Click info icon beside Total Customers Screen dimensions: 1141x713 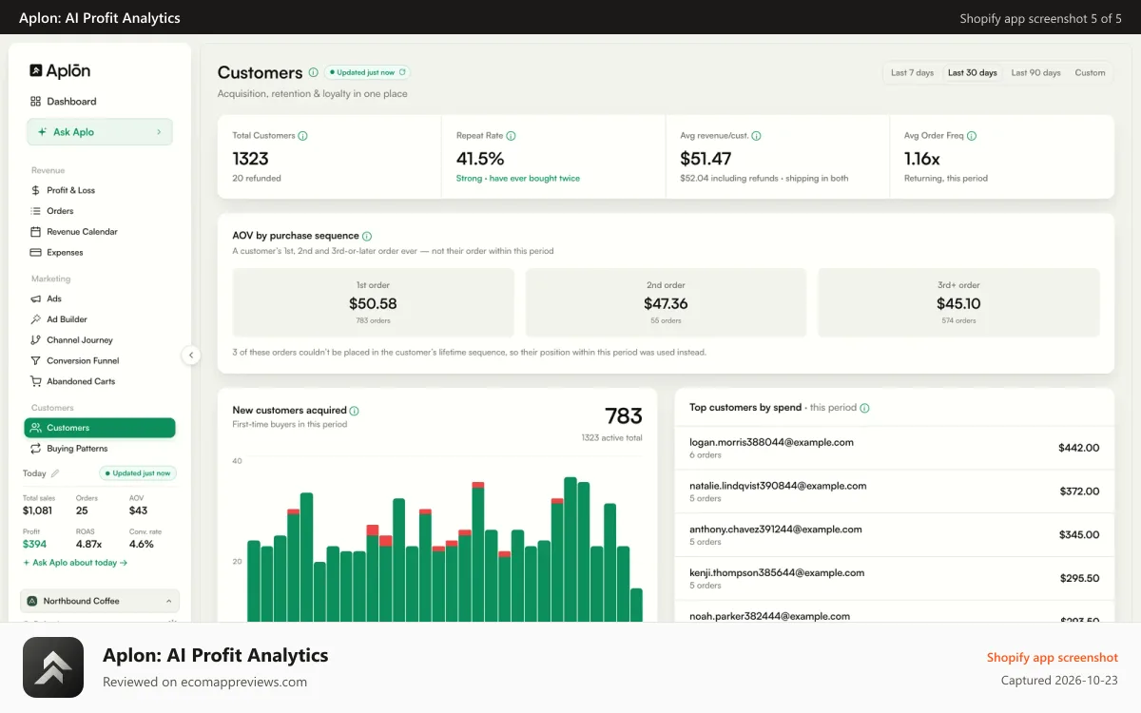303,136
